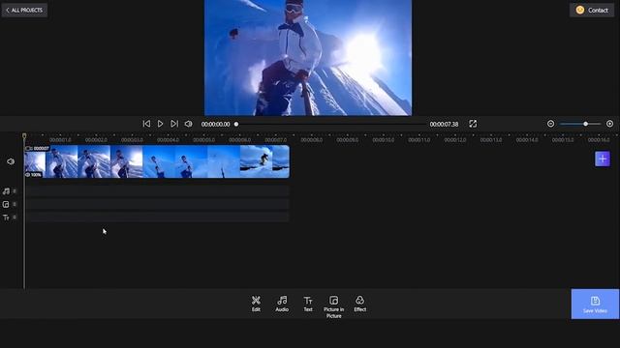Skip to the previous frame
The image size is (620, 348).
[146, 124]
